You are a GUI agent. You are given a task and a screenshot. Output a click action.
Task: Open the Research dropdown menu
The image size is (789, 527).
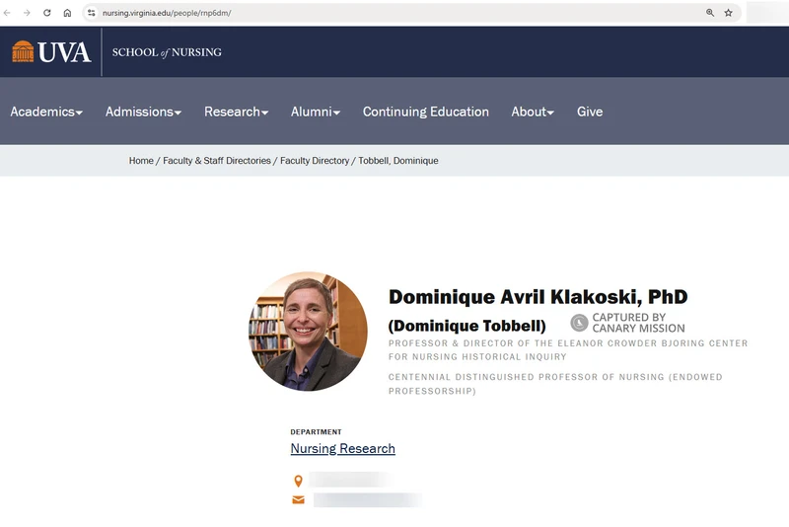tap(236, 112)
